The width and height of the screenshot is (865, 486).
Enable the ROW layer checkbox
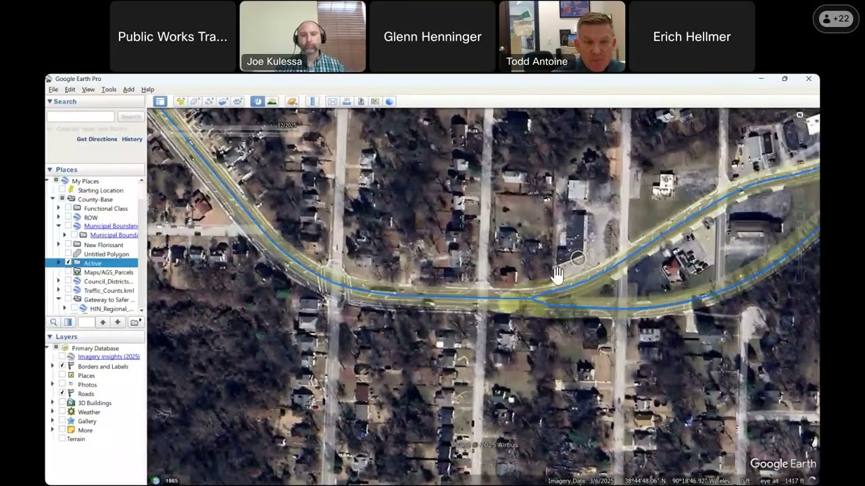(x=68, y=217)
